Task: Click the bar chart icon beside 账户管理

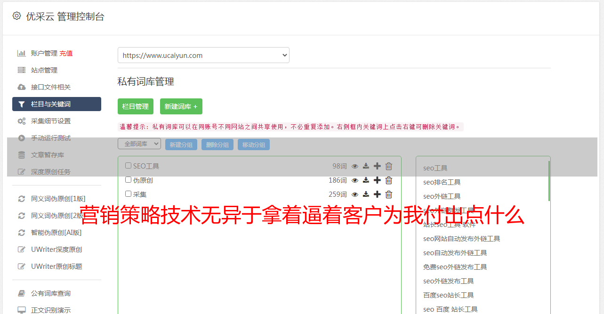Action: point(22,53)
